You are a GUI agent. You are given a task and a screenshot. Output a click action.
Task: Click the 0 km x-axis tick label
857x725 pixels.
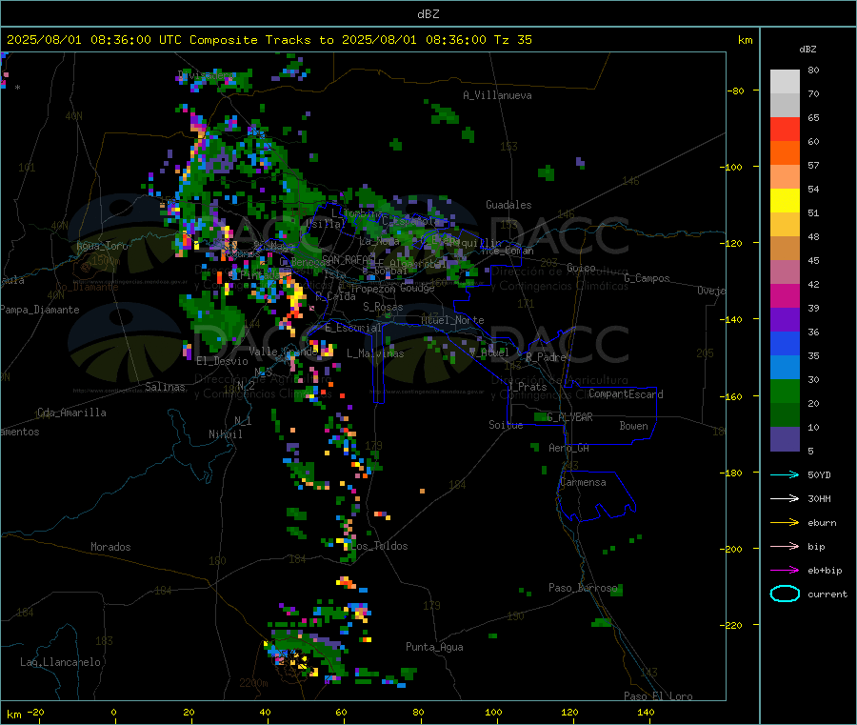click(x=113, y=712)
